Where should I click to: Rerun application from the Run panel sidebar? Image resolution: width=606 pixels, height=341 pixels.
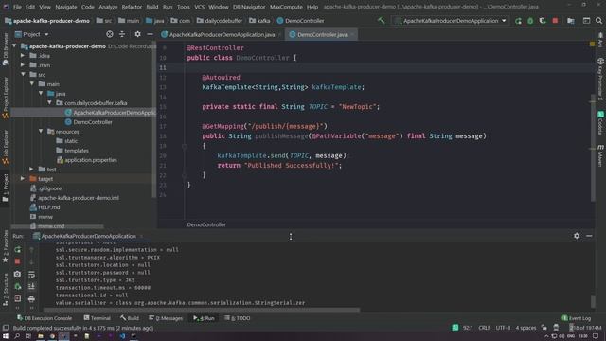[17, 250]
